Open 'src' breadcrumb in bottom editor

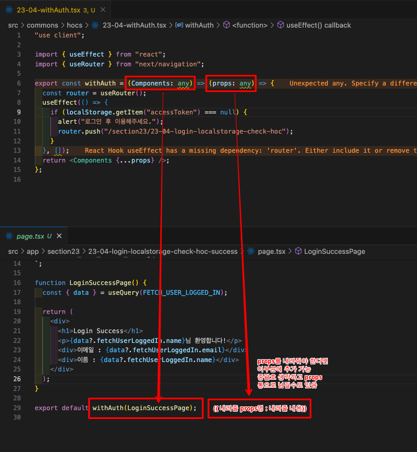tap(13, 252)
